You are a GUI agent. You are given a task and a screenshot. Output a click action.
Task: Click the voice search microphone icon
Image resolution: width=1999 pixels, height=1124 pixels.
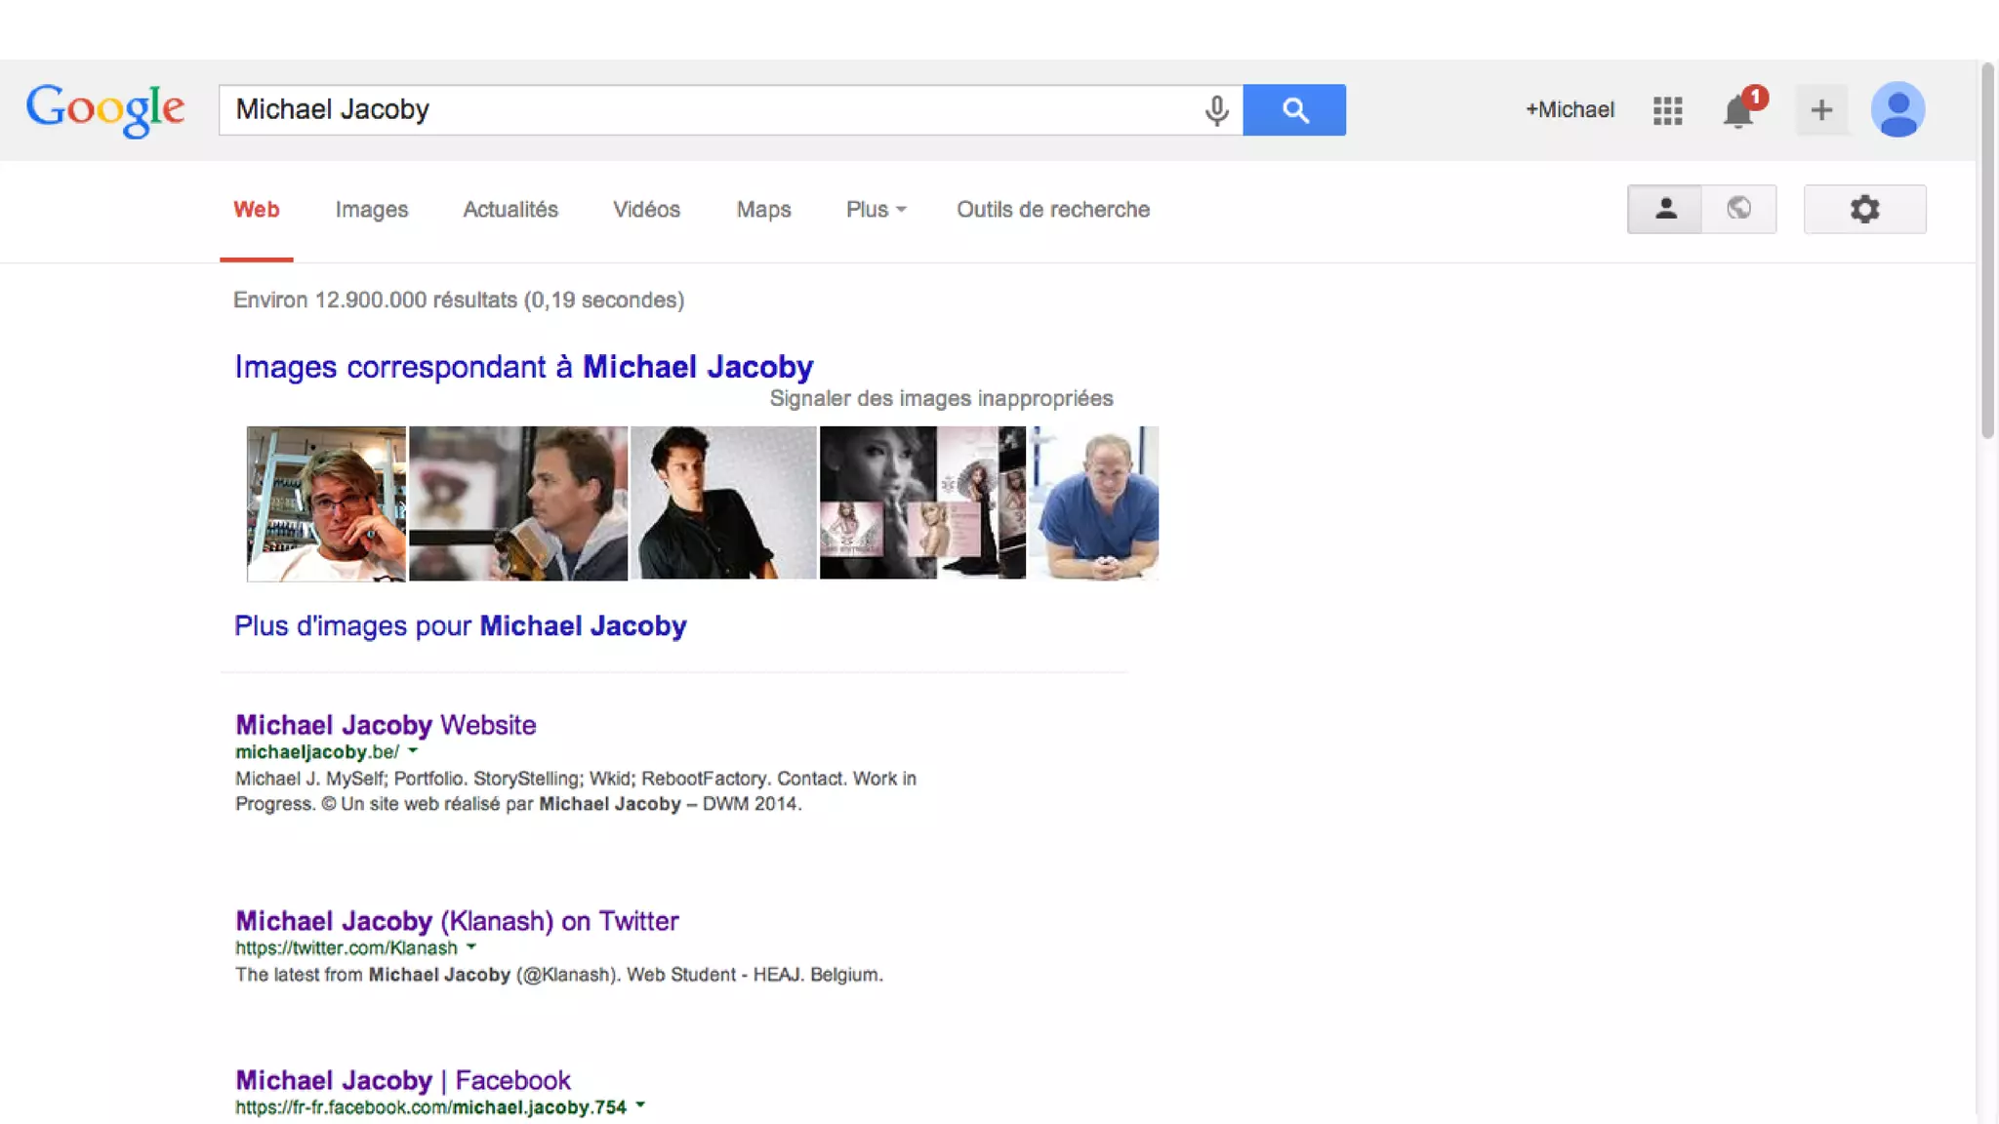tap(1216, 110)
